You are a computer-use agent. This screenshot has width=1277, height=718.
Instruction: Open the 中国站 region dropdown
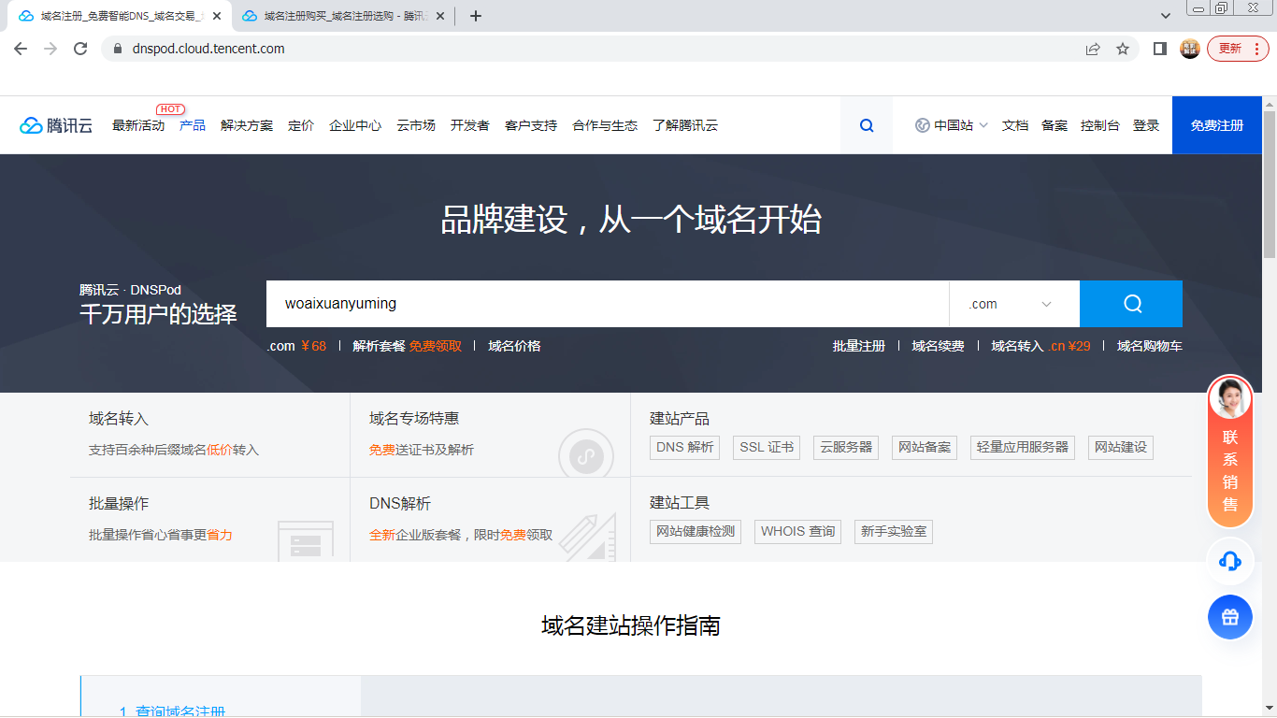pyautogui.click(x=952, y=125)
